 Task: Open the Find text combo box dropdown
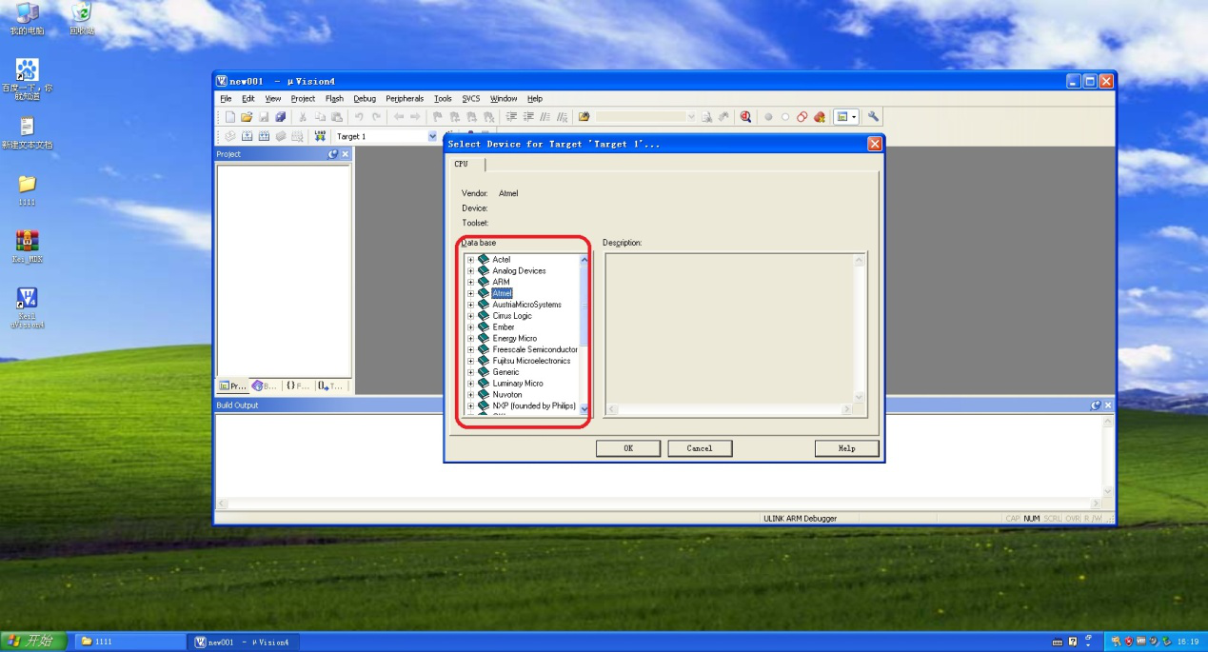[x=691, y=117]
